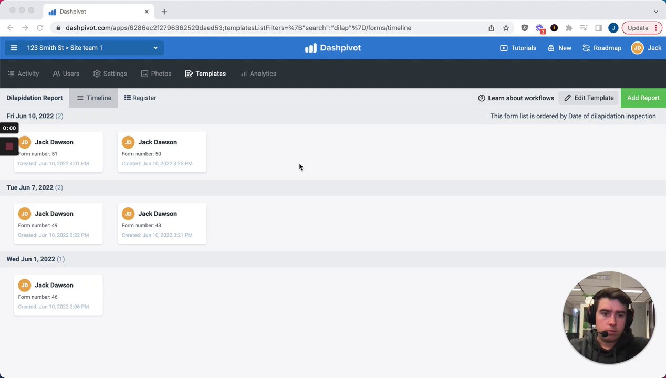Click the Jack user avatar
The image size is (666, 378).
pyautogui.click(x=637, y=48)
